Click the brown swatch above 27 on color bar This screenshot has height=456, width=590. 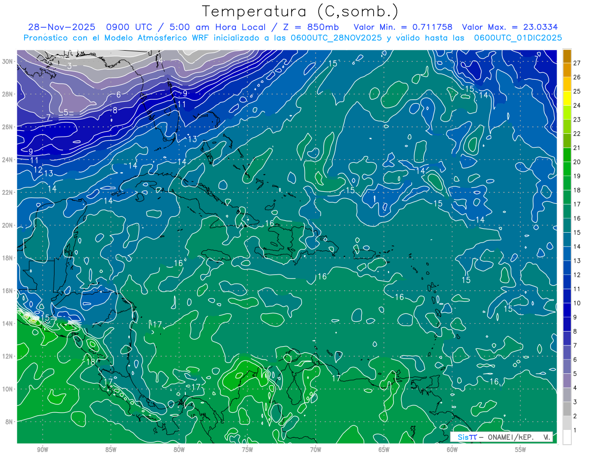[x=567, y=56]
